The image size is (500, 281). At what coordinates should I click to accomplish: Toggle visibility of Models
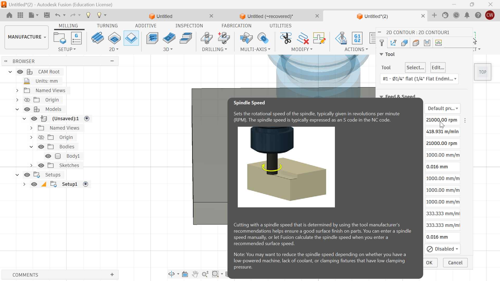pyautogui.click(x=27, y=109)
